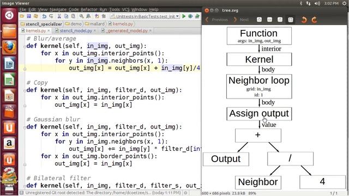Open Find with the magnifier icon
This screenshot has height=196, width=349.
(81, 16)
